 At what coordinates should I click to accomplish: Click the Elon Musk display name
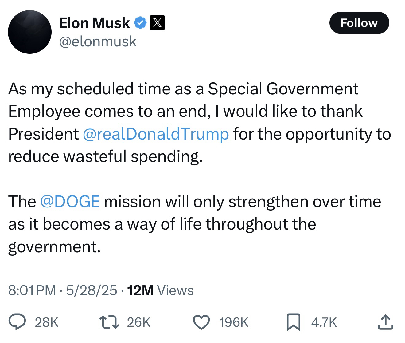[94, 23]
